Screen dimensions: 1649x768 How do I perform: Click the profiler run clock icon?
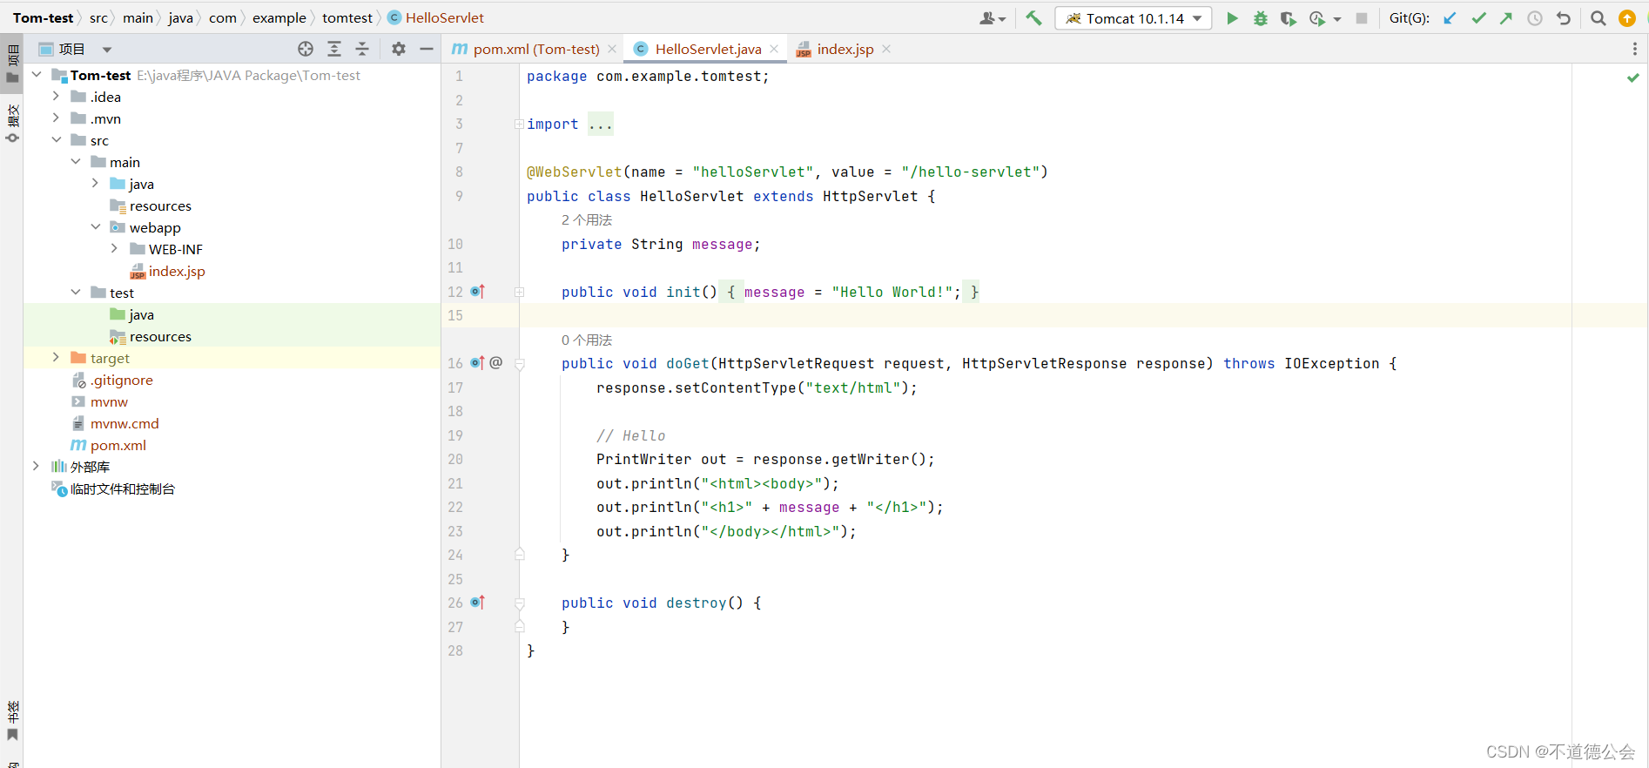[1317, 18]
